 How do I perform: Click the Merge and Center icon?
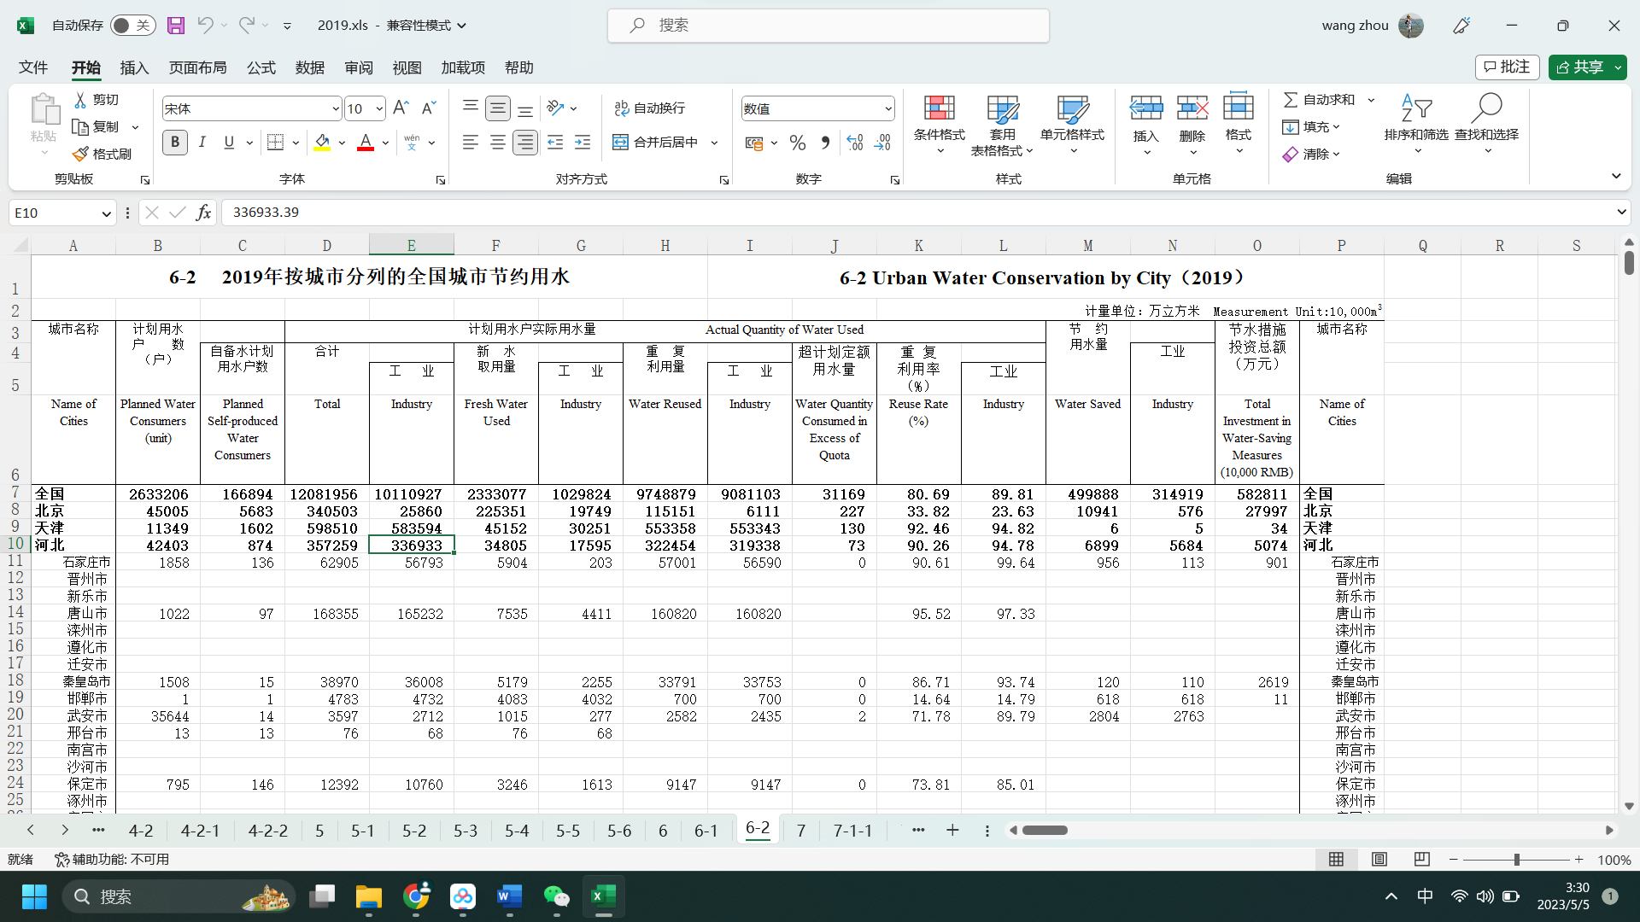[621, 143]
